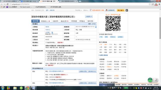Open the Windows Start button
Screen dimensions: 161x90
click(3, 88)
